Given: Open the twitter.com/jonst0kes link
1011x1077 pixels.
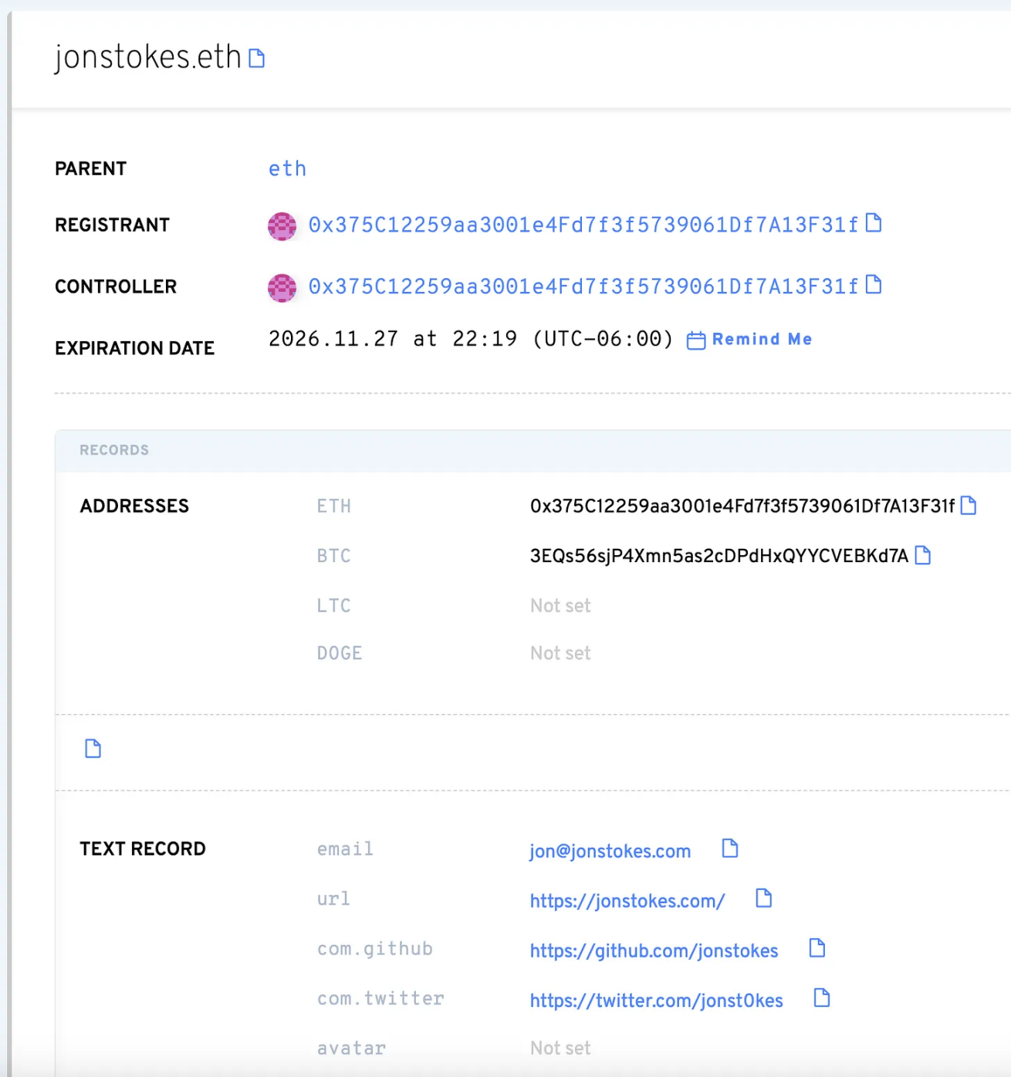Looking at the screenshot, I should click(656, 1001).
